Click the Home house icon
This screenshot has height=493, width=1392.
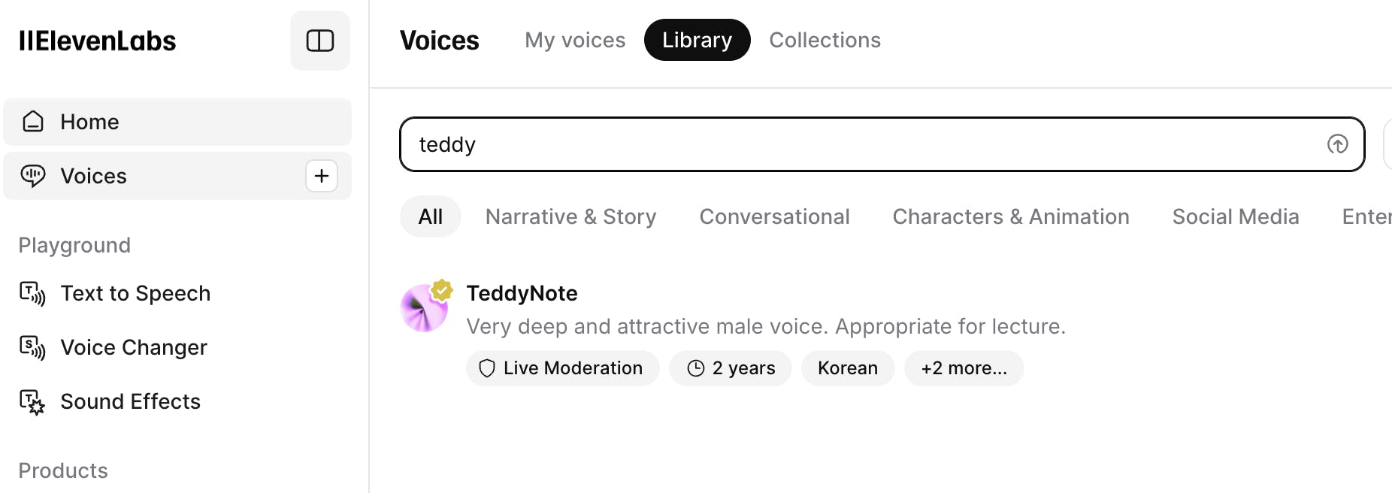click(33, 122)
